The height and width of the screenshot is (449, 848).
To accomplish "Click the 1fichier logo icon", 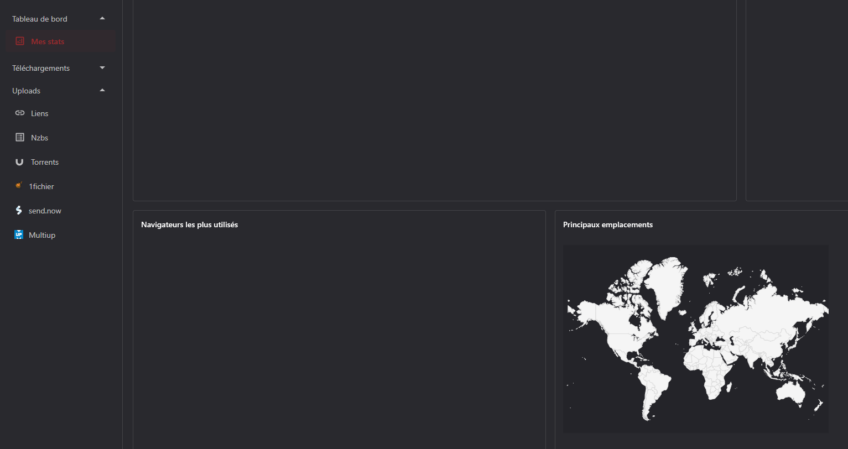I will tap(18, 186).
